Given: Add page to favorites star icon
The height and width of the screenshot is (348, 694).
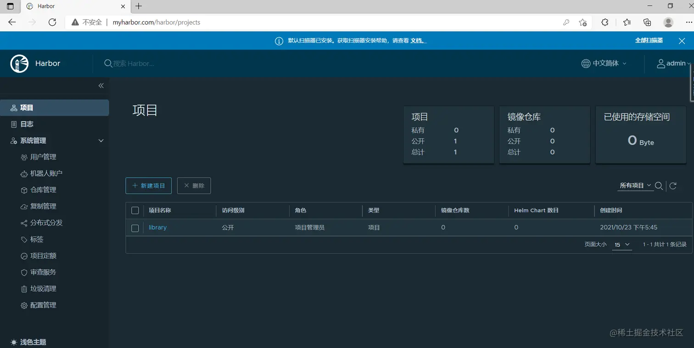Looking at the screenshot, I should coord(582,22).
